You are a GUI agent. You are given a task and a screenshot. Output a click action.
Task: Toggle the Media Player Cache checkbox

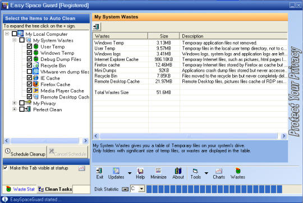(29, 91)
